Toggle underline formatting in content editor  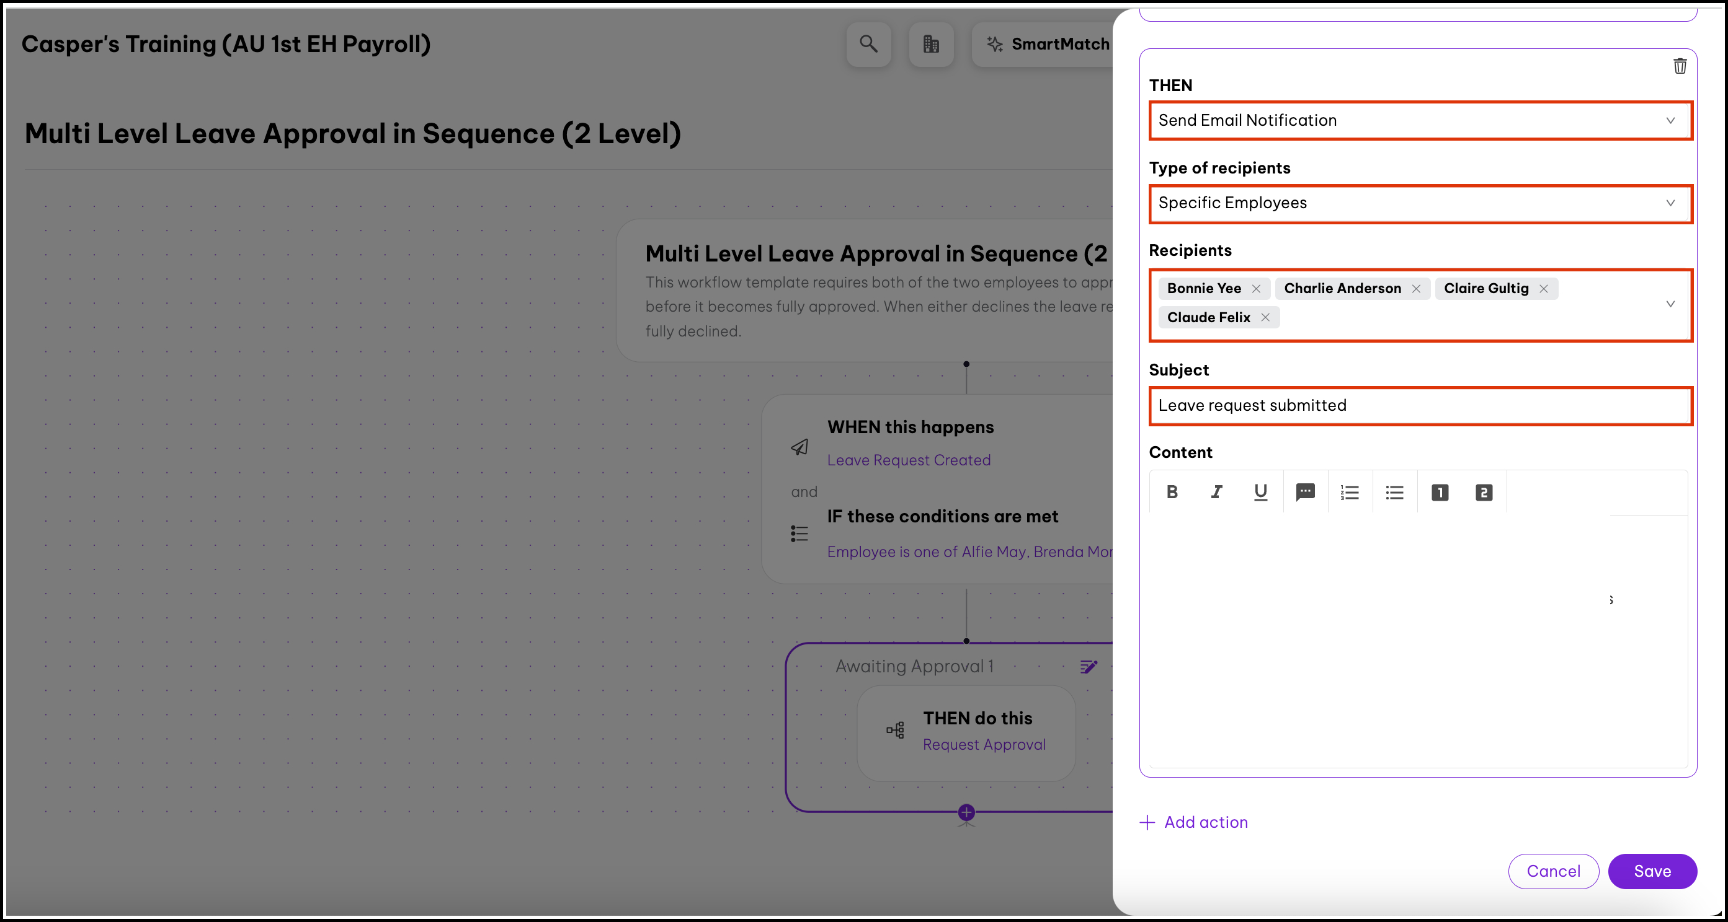coord(1260,492)
